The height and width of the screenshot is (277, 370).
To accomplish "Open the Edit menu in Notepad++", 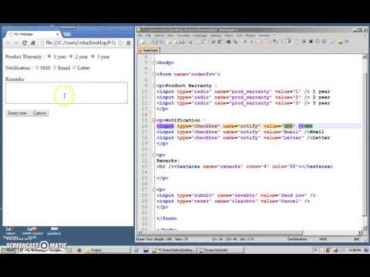I will pyautogui.click(x=148, y=35).
